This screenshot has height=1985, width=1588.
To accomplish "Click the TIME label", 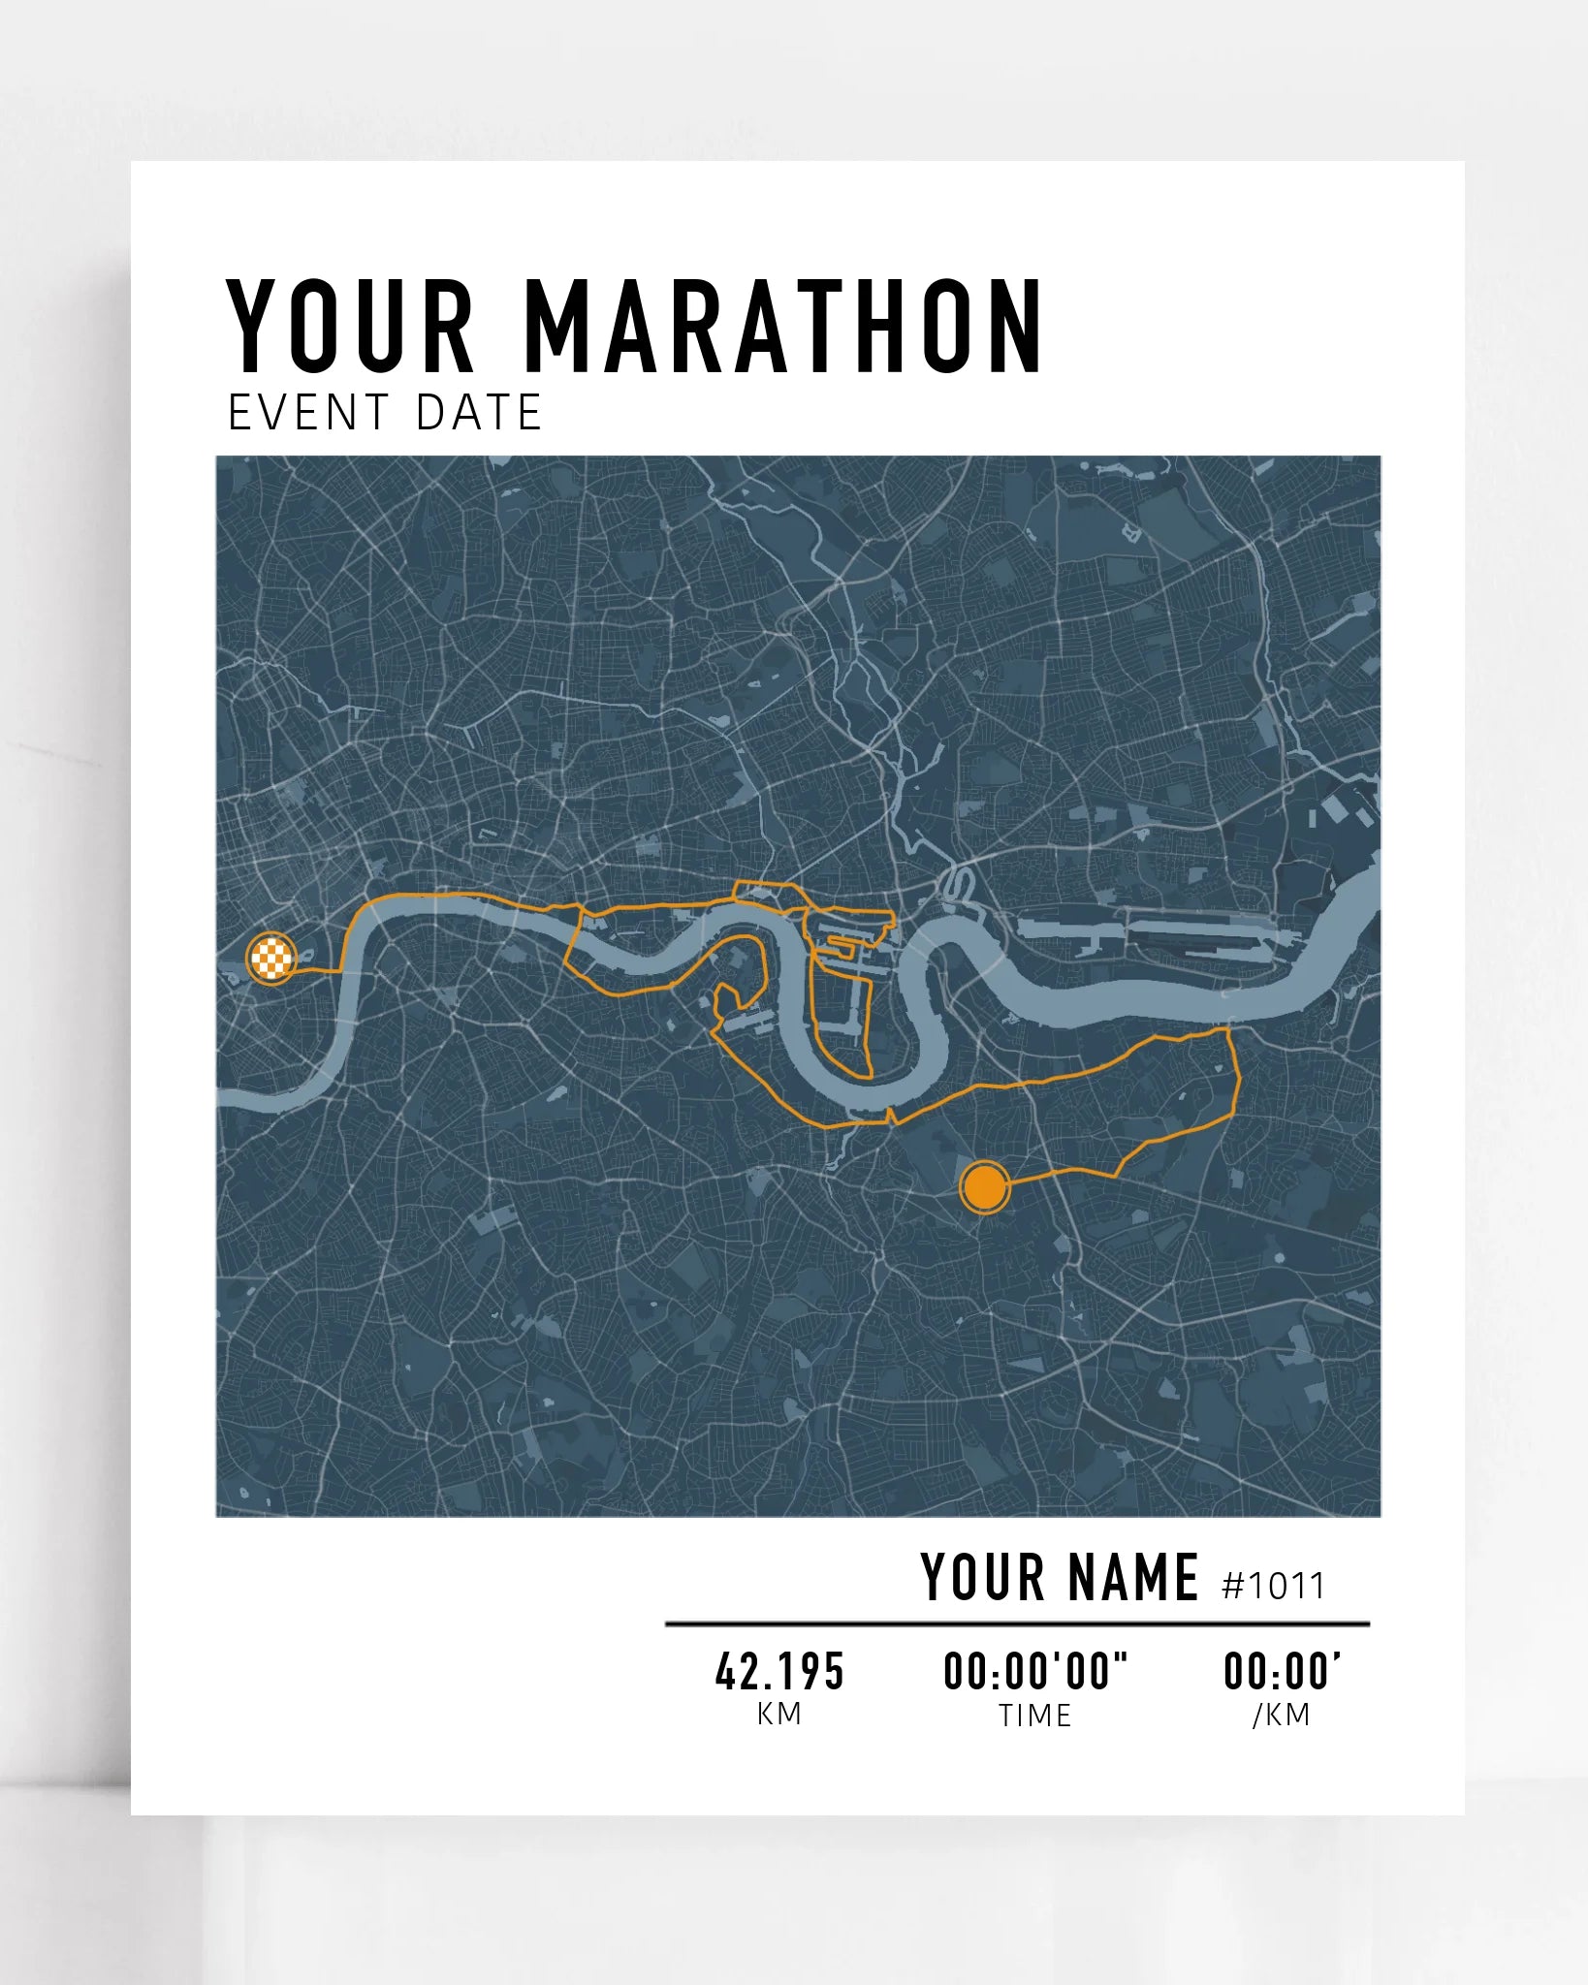I will pos(1035,1716).
